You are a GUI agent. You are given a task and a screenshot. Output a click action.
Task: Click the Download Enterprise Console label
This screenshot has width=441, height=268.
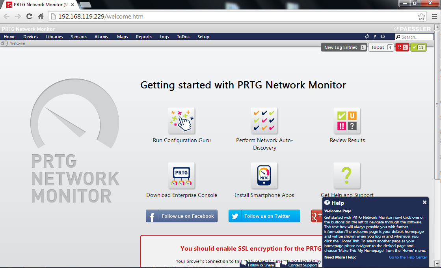182,195
